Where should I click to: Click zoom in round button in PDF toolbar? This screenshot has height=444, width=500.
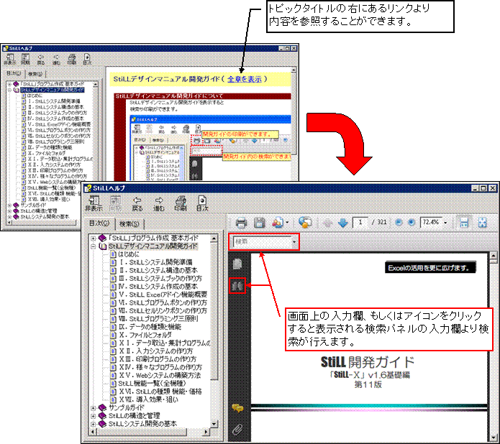412,222
